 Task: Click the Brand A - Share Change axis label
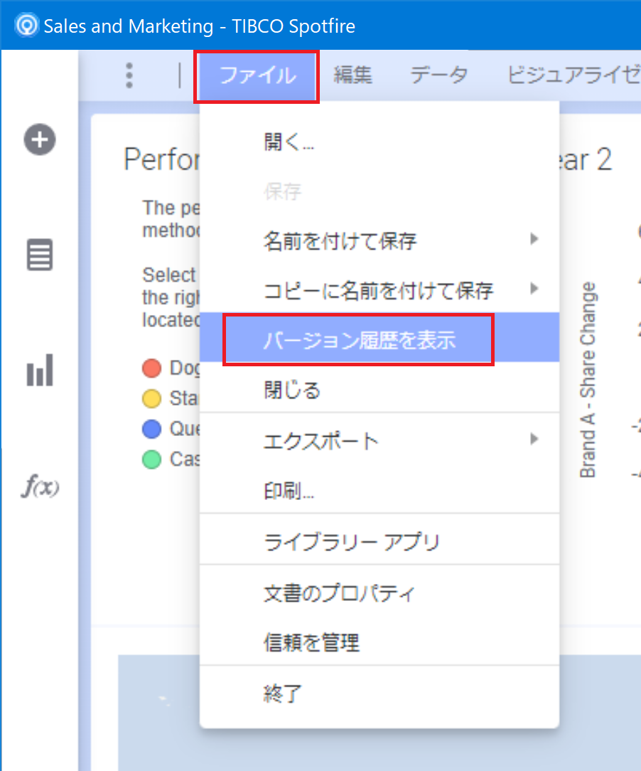[588, 380]
